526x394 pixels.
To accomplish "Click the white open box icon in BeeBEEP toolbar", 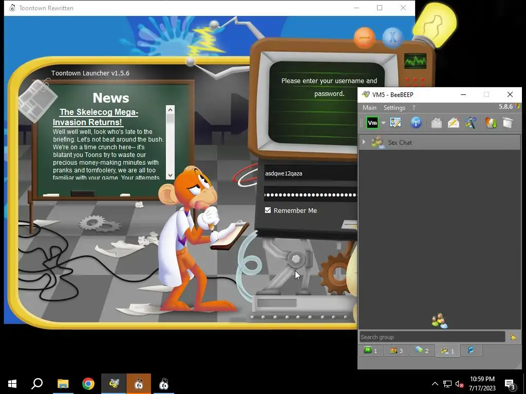I will [508, 123].
